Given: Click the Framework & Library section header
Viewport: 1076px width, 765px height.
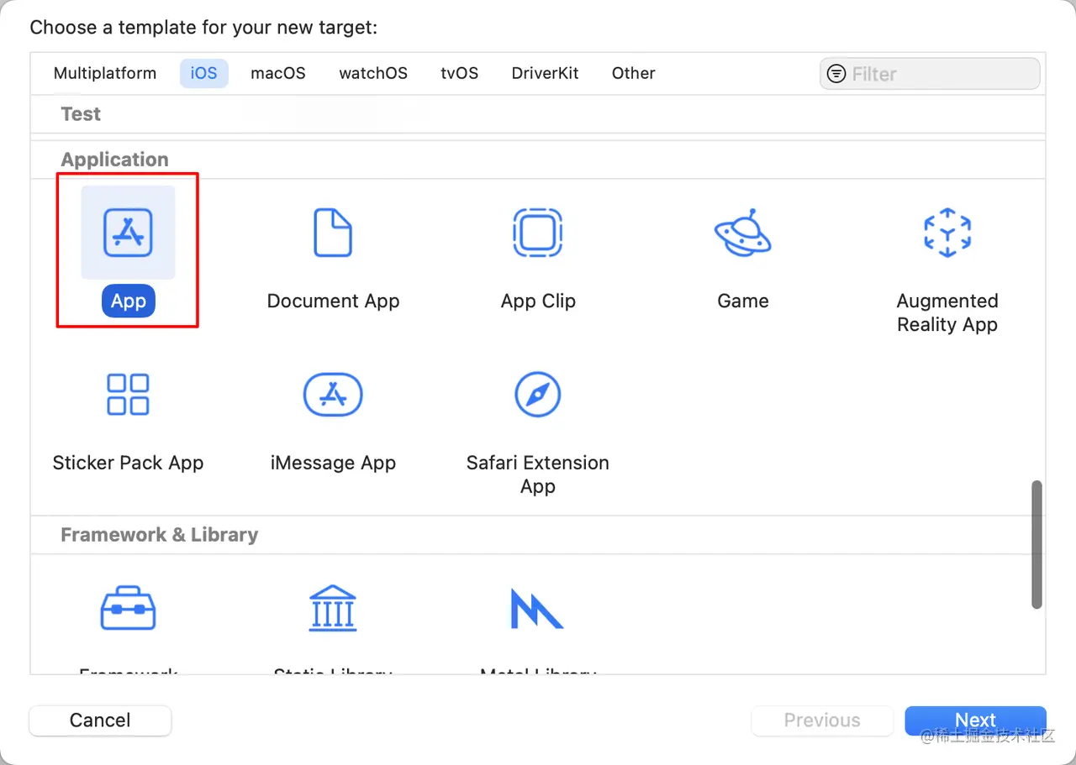Looking at the screenshot, I should 160,535.
